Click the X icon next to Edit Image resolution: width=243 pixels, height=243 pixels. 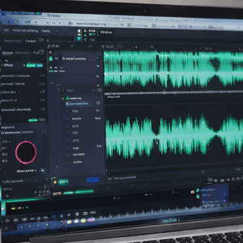pyautogui.click(x=36, y=22)
